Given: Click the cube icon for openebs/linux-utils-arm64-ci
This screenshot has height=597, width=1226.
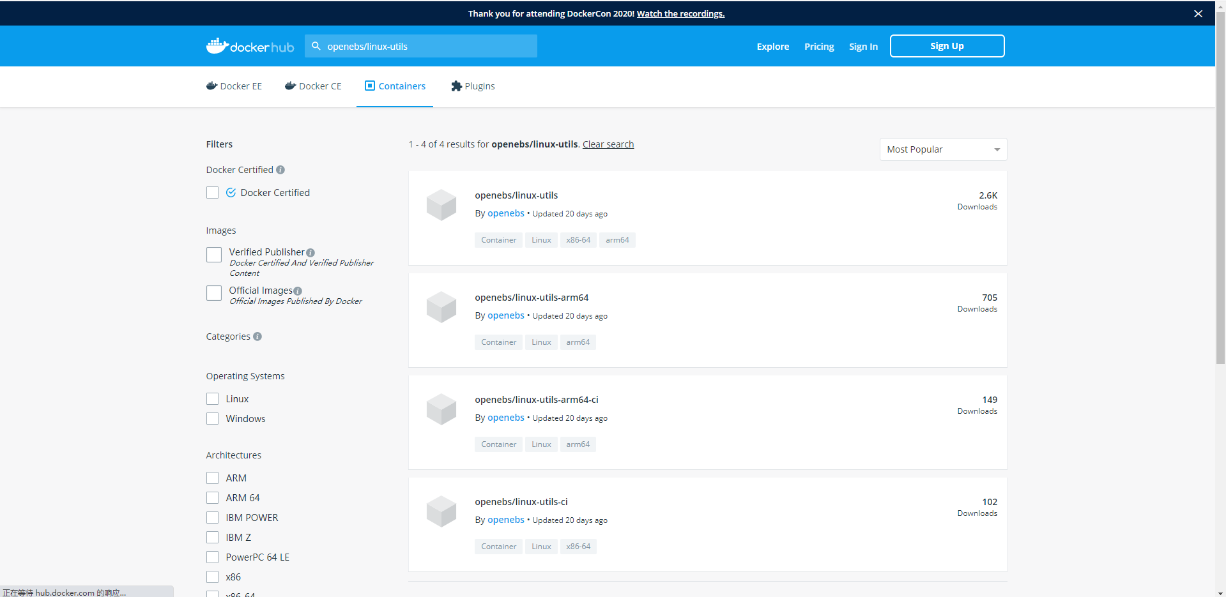Looking at the screenshot, I should click(x=441, y=409).
